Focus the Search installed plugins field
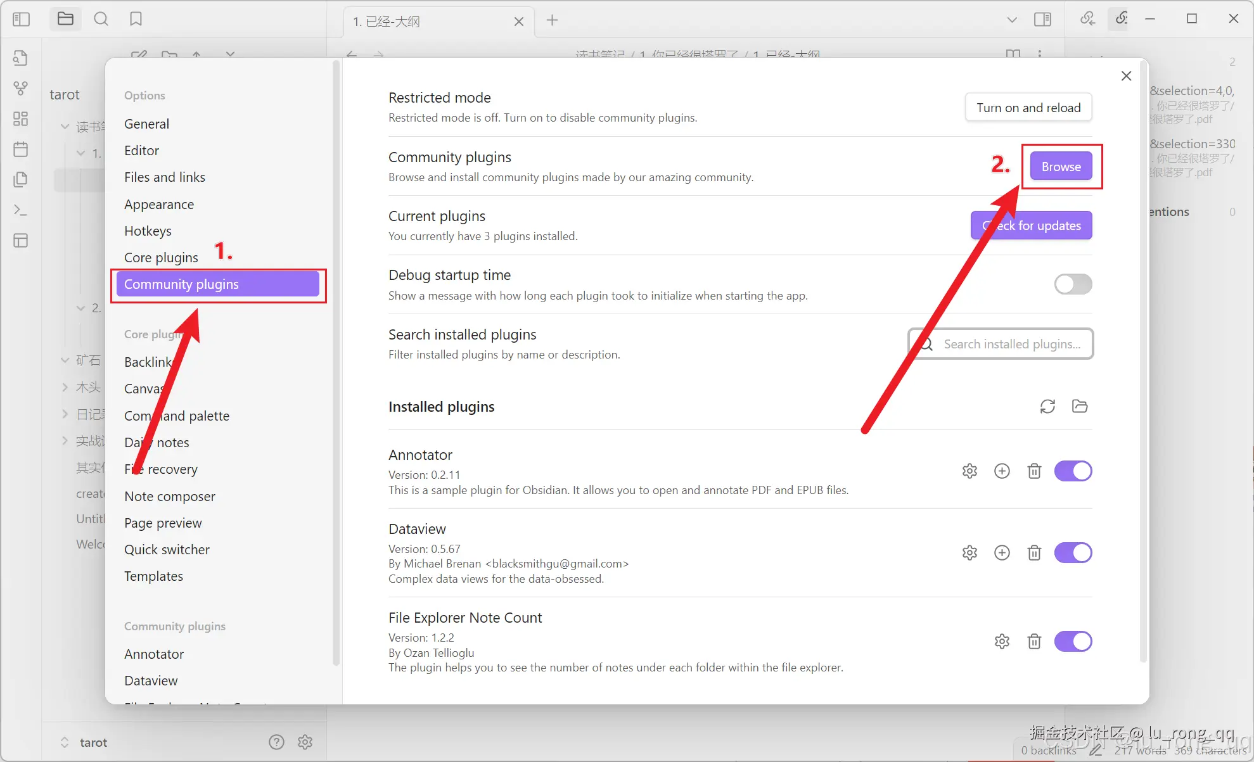 [x=1011, y=344]
